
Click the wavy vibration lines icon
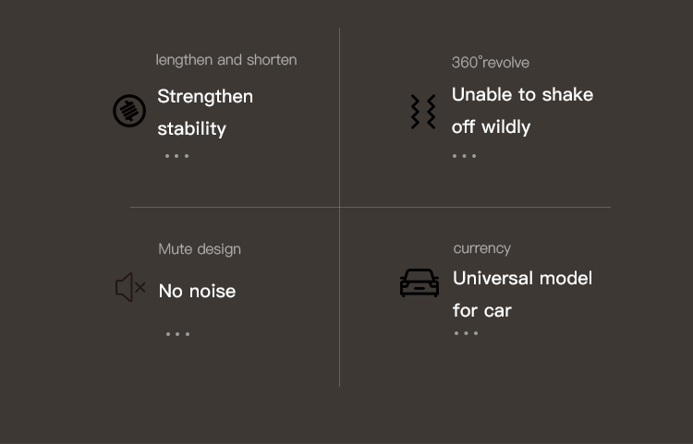point(423,111)
